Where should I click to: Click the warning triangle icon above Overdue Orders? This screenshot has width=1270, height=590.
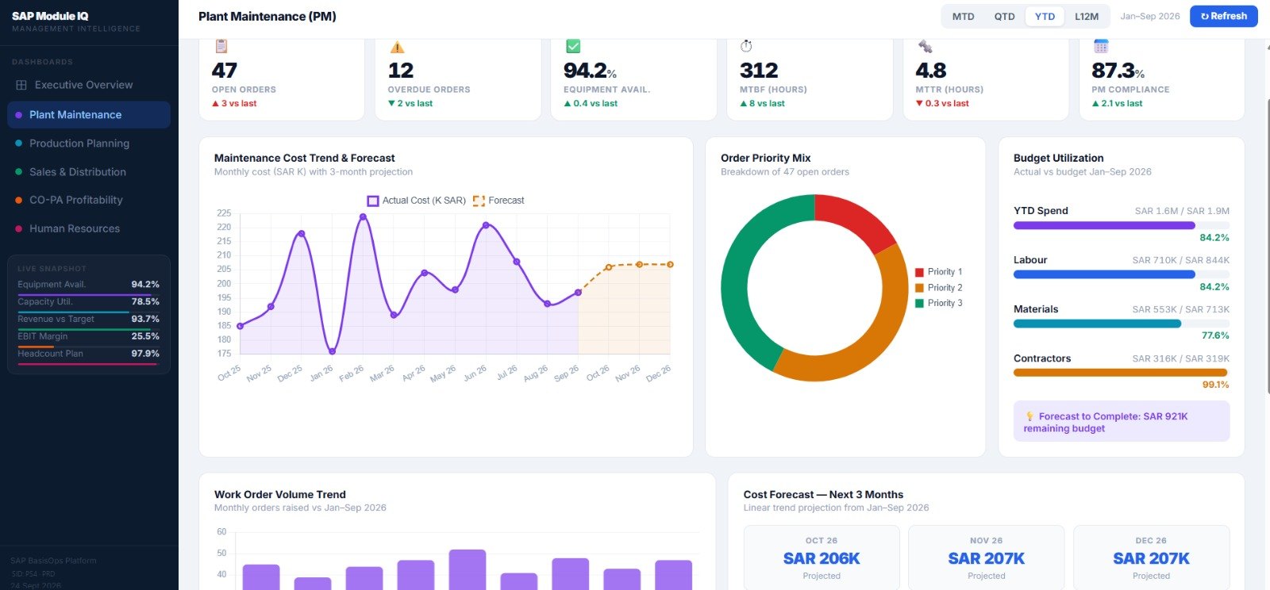pos(397,48)
